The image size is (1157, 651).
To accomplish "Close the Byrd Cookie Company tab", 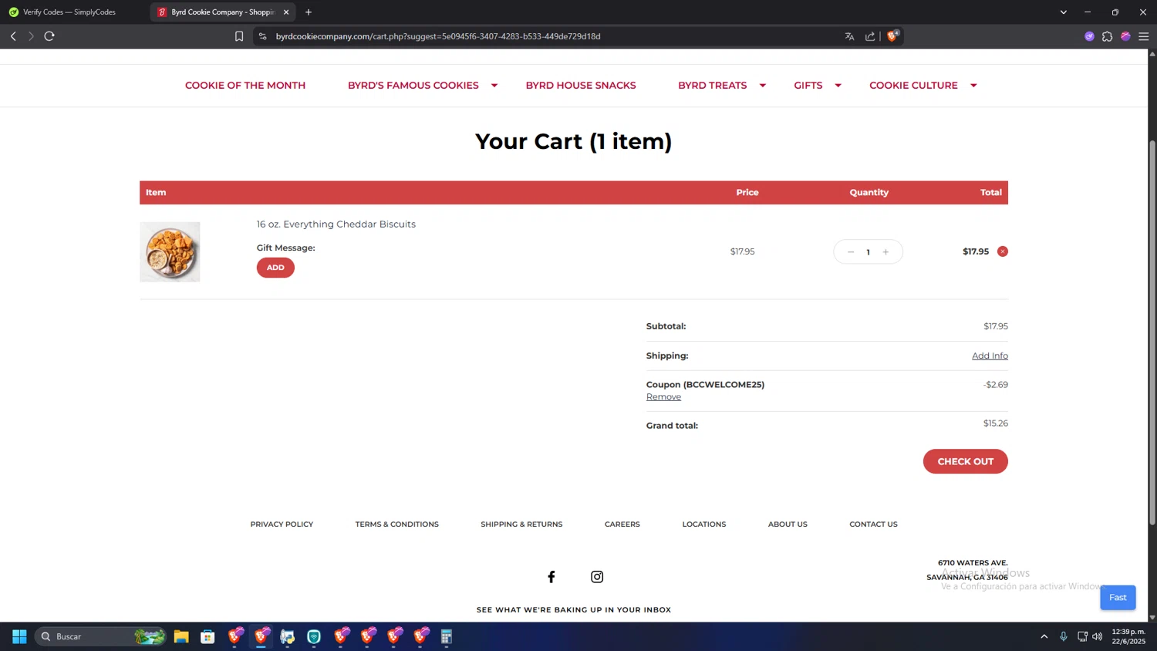I will tap(286, 12).
